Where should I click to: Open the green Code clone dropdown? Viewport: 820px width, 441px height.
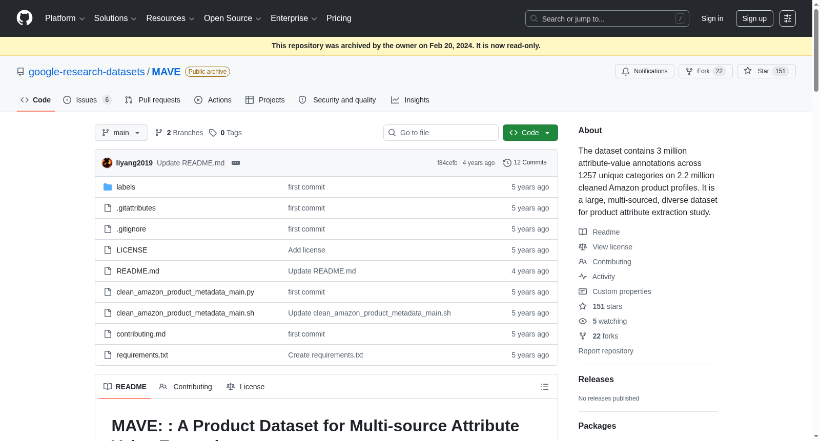[530, 133]
